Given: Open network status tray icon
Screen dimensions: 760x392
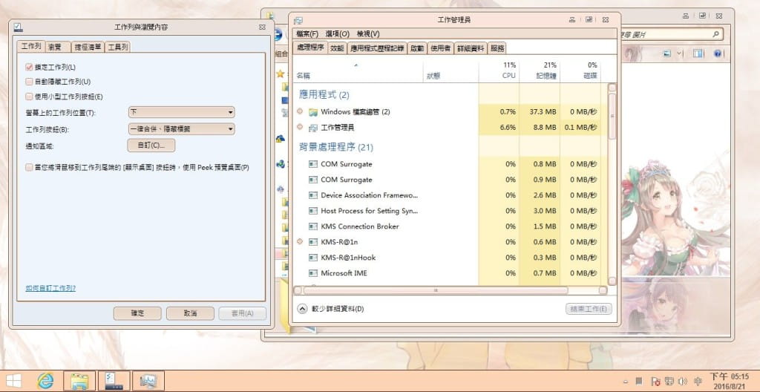Looking at the screenshot, I should tap(670, 381).
